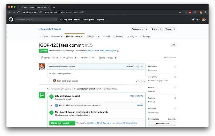Close the [GOP-123] test commit browser tab

click(x=49, y=7)
